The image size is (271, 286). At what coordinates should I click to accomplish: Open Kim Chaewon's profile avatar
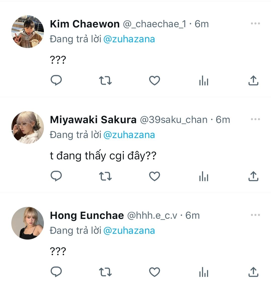(28, 32)
